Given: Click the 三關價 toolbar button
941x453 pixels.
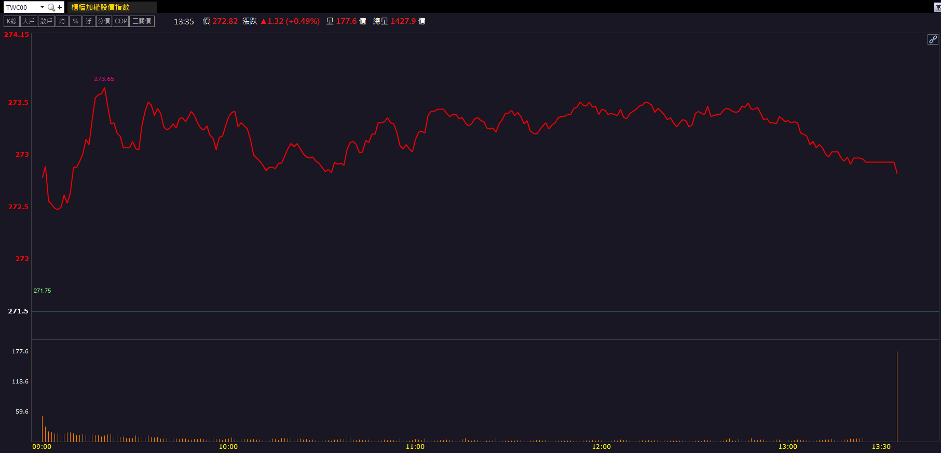Looking at the screenshot, I should click(142, 21).
